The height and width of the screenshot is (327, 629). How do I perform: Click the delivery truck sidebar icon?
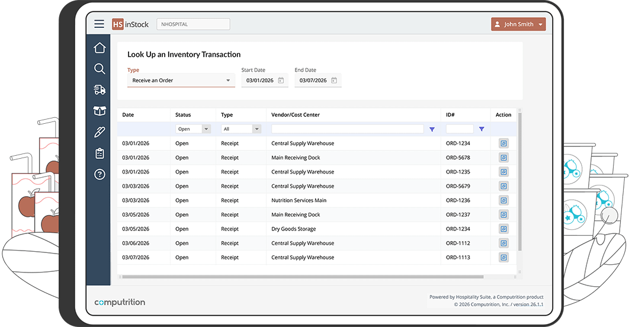[100, 89]
